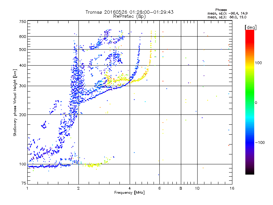Image resolution: width=273 pixels, height=205 pixels.
Task: Click the y-axis label '400'
Action: [x=23, y=65]
